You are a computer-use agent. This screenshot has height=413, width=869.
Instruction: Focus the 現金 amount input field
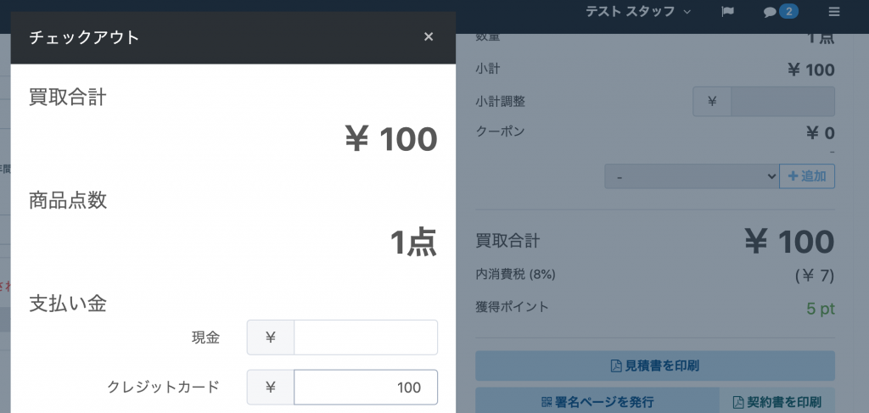coord(365,338)
